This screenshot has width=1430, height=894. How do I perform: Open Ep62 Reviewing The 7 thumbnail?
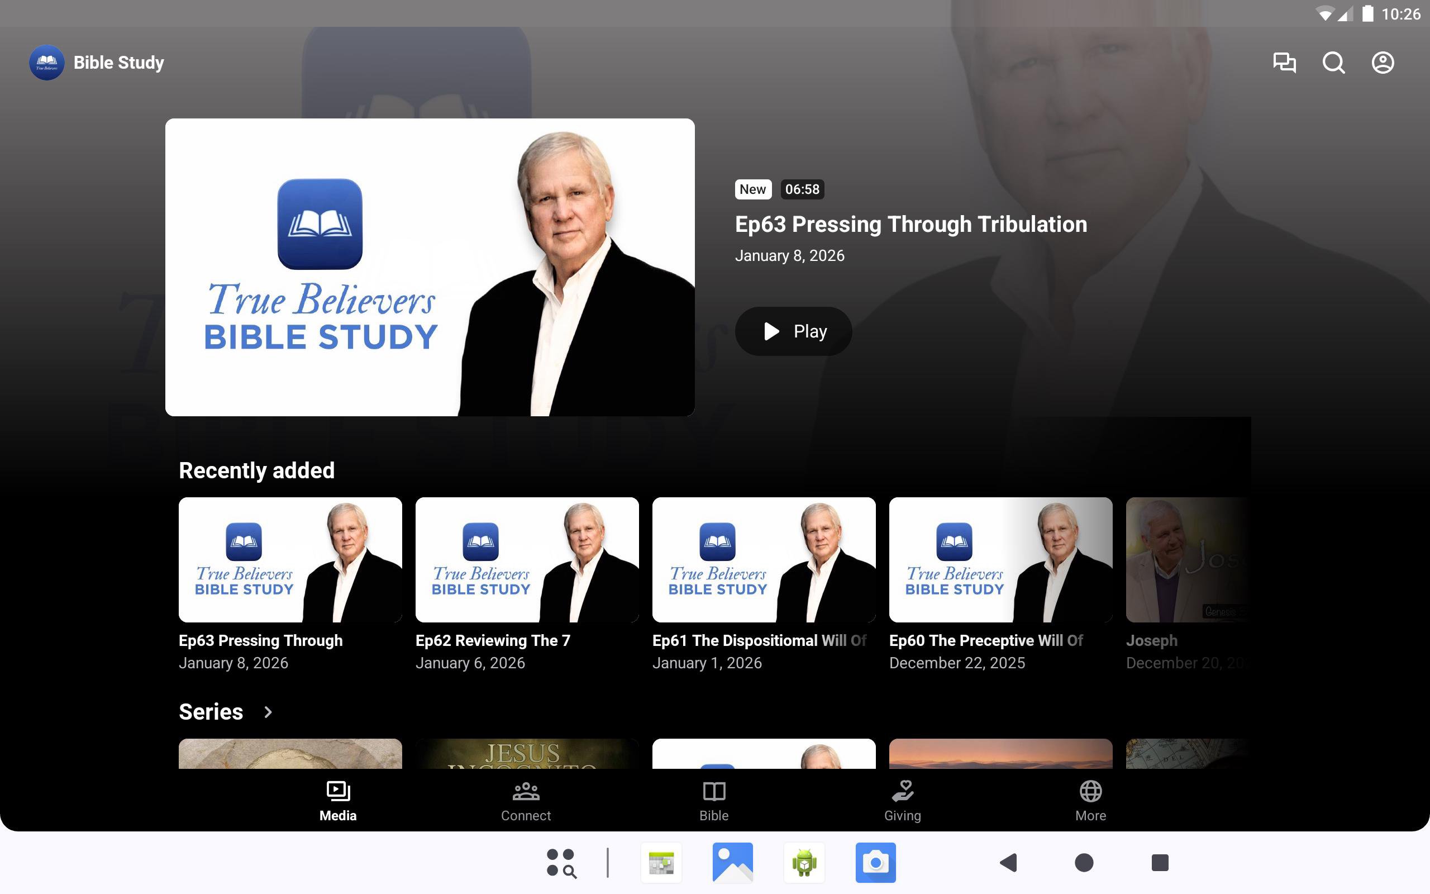(527, 559)
